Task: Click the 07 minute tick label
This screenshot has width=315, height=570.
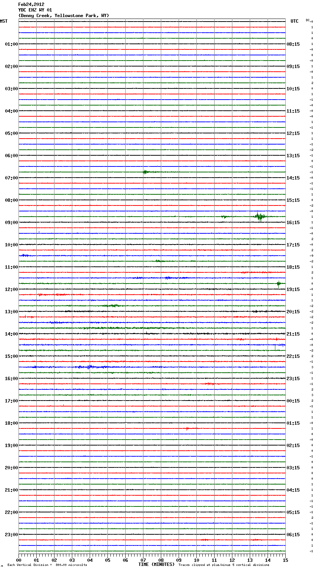Action: pos(143,560)
